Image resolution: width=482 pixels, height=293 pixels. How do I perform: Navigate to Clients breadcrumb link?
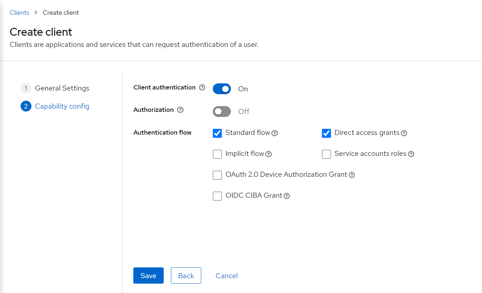click(20, 13)
